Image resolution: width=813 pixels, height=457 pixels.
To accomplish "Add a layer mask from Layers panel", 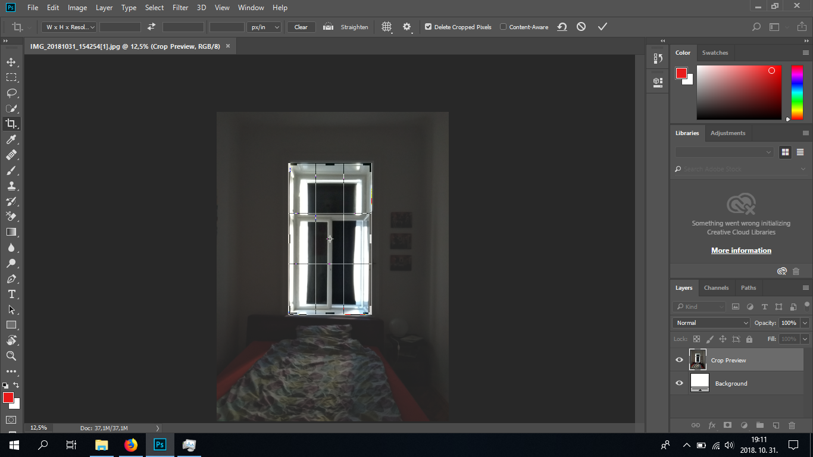I will [x=727, y=425].
